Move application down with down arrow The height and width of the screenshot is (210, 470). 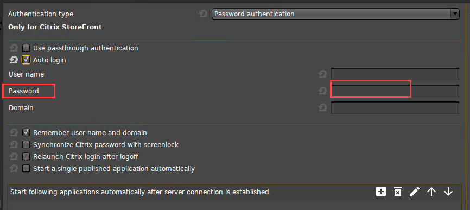point(448,192)
